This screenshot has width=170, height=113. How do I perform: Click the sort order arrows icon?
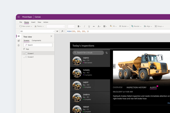click(107, 53)
